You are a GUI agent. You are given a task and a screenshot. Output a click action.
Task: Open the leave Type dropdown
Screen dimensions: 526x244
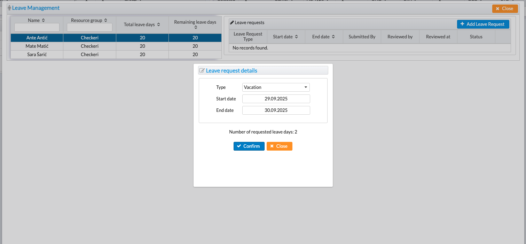coord(276,87)
